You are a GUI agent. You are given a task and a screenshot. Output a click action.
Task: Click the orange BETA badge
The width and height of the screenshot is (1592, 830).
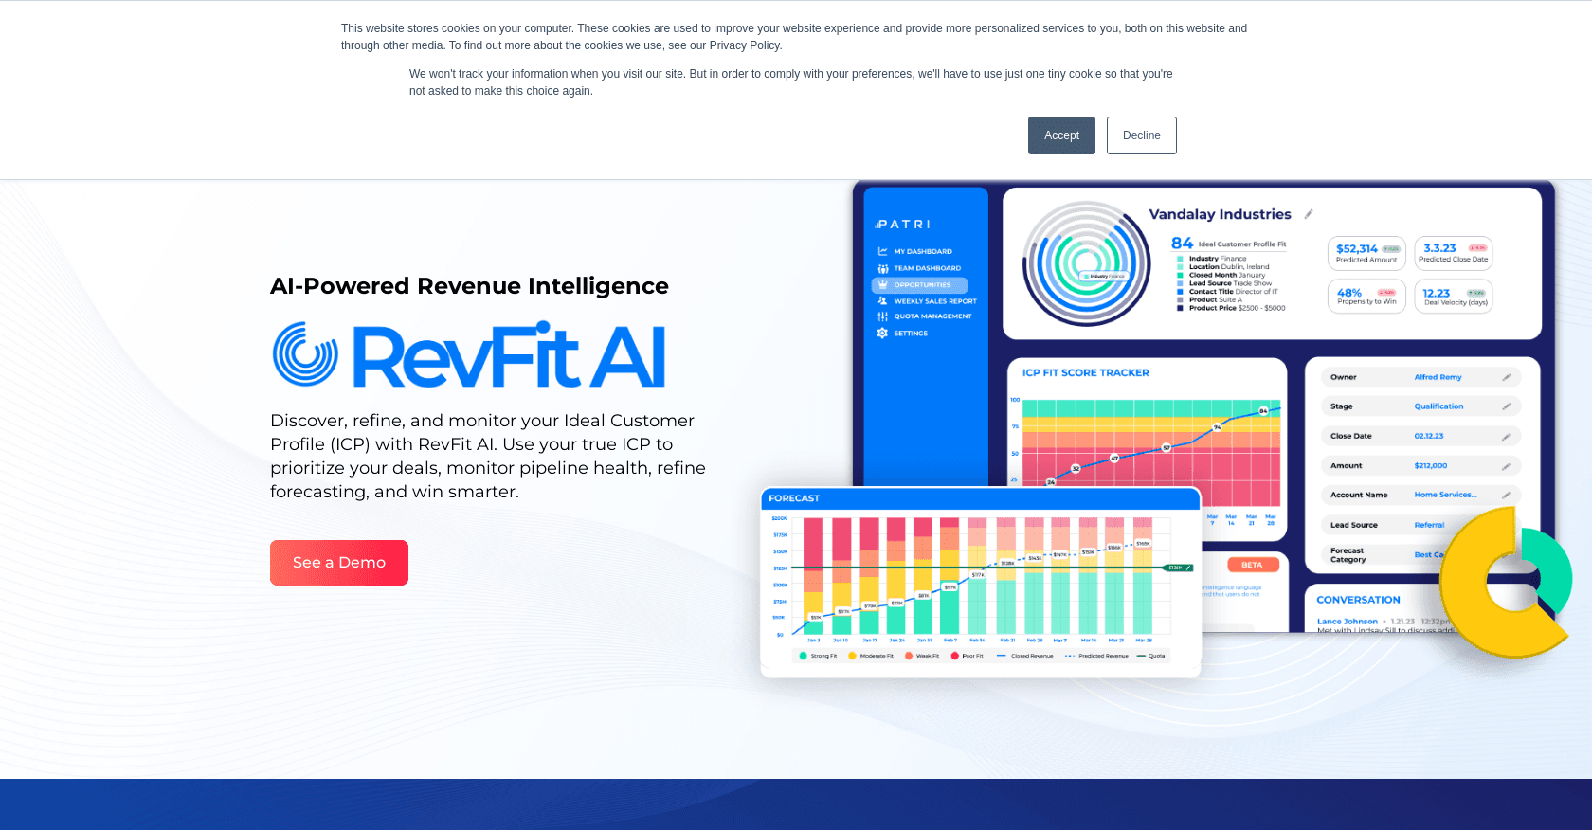click(1252, 565)
